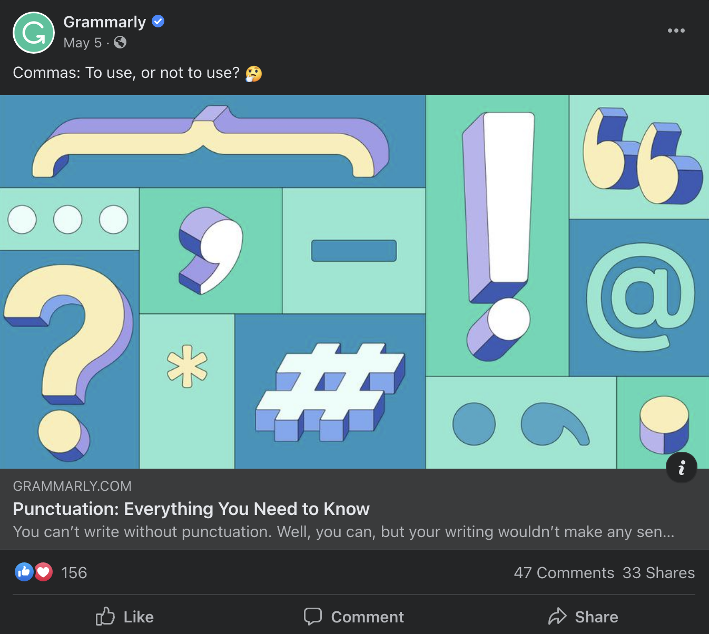Click the Comment button

[x=354, y=617]
